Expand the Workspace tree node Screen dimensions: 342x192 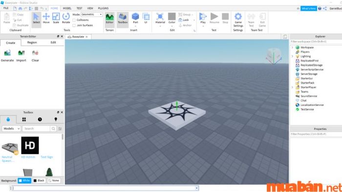pos(292,47)
